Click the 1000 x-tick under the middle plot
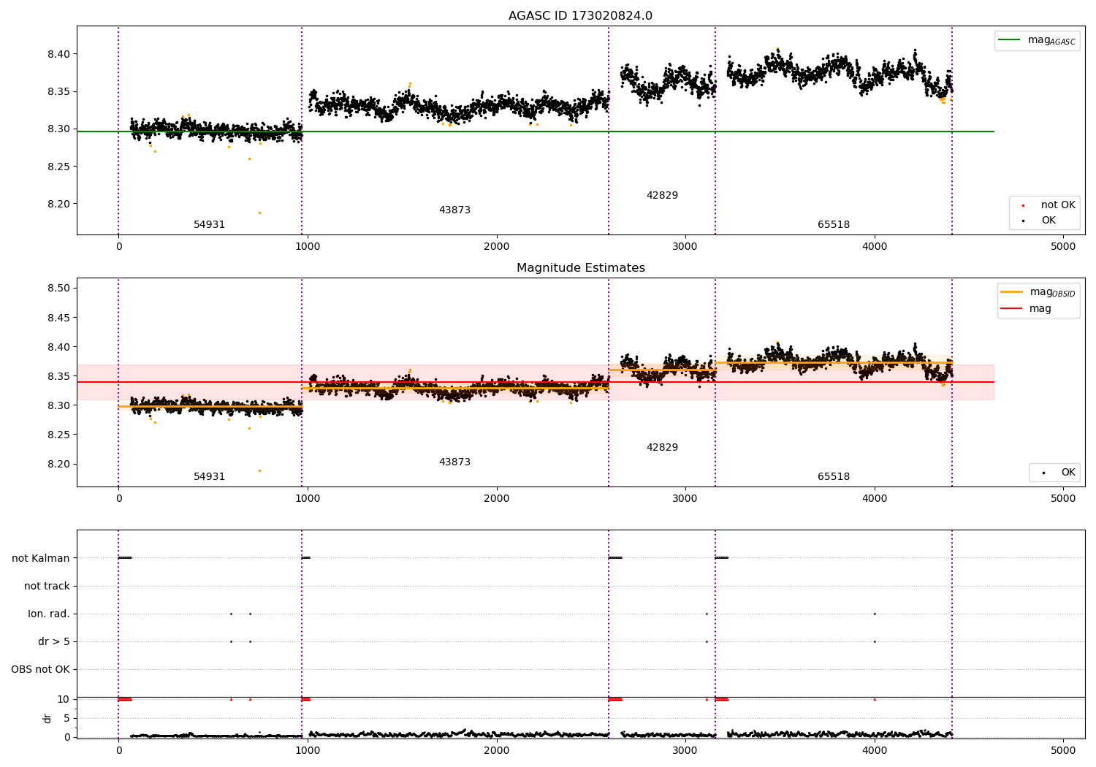This screenshot has height=767, width=1096. [308, 499]
